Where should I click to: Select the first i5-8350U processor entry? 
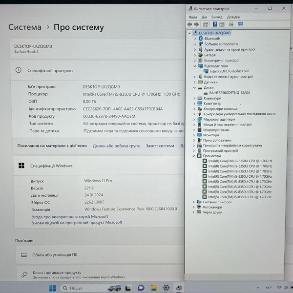pos(240,161)
